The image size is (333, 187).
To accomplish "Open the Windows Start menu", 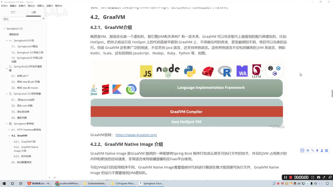I will pyautogui.click(x=4, y=183).
